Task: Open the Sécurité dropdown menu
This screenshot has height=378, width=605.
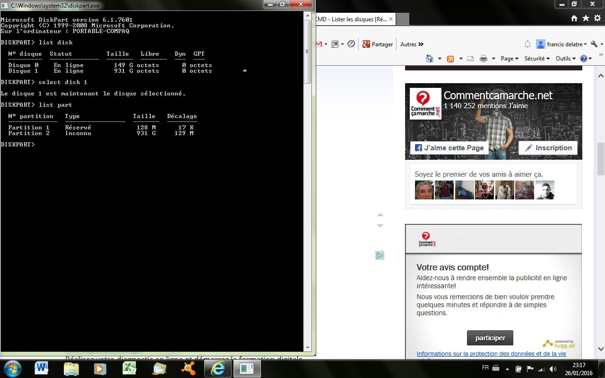Action: (x=537, y=59)
